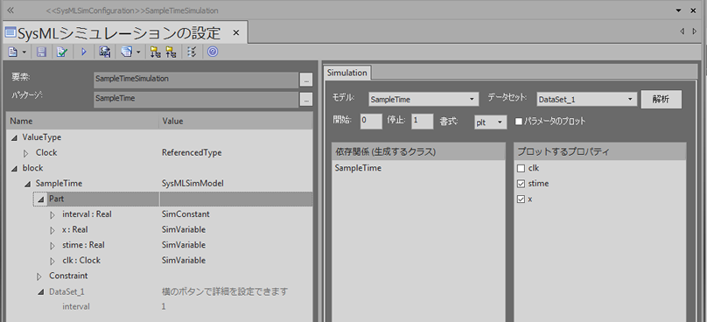707x322 pixels.
Task: Click the stacked windows view icon
Action: [x=127, y=52]
